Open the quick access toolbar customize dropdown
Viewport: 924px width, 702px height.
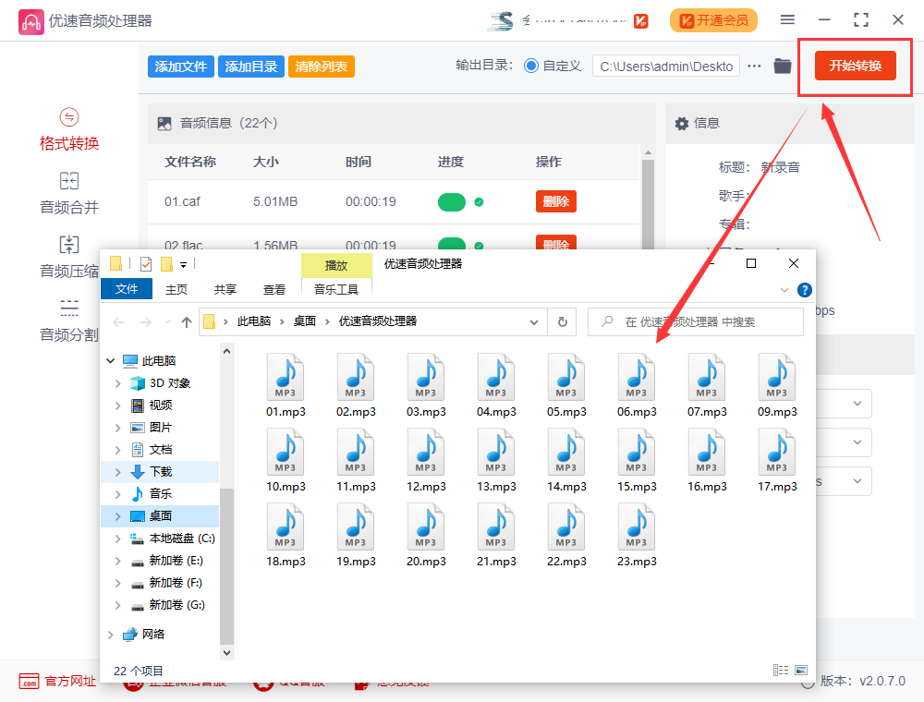coord(183,265)
